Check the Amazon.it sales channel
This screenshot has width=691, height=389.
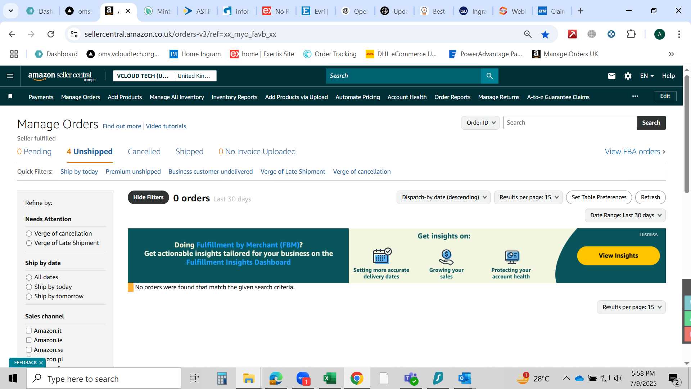tap(29, 331)
